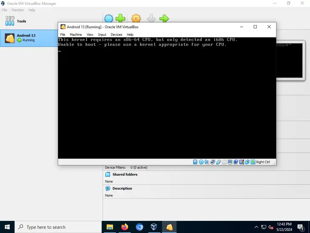Click the 'Right Ctrl' host key text
The width and height of the screenshot is (310, 233).
click(x=263, y=162)
